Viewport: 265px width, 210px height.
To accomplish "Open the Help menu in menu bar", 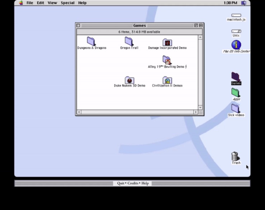I will click(x=82, y=3).
